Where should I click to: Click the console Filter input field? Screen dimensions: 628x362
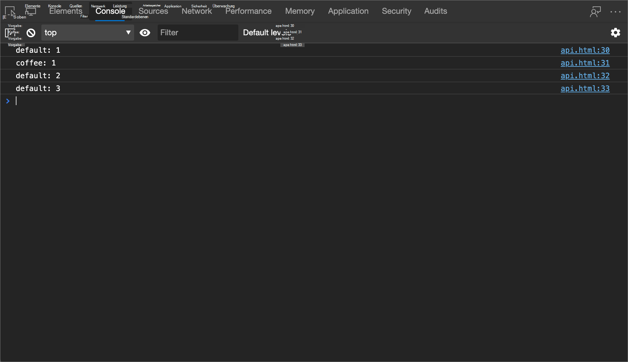(198, 33)
